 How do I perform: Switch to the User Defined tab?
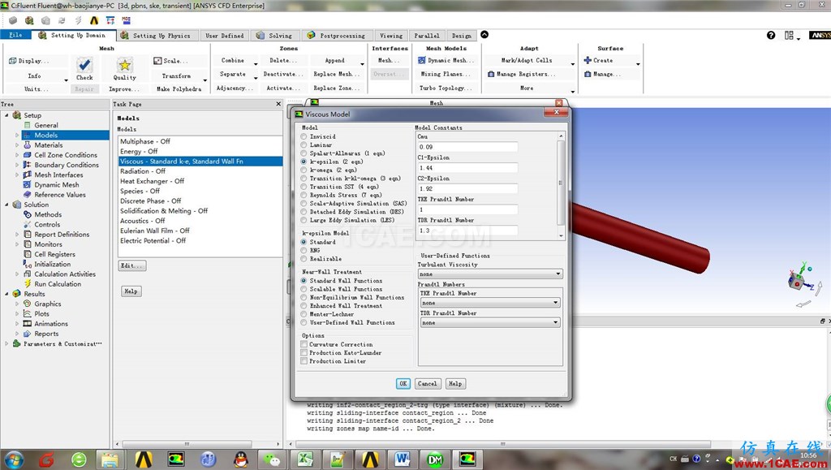click(x=224, y=36)
